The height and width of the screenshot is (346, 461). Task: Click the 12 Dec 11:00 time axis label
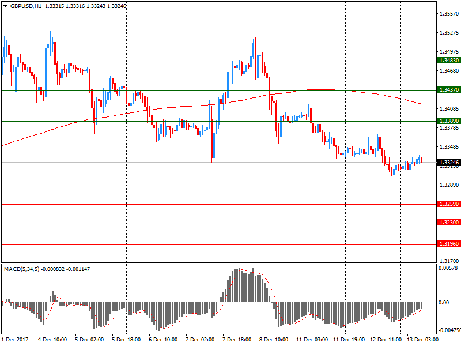[x=386, y=340]
